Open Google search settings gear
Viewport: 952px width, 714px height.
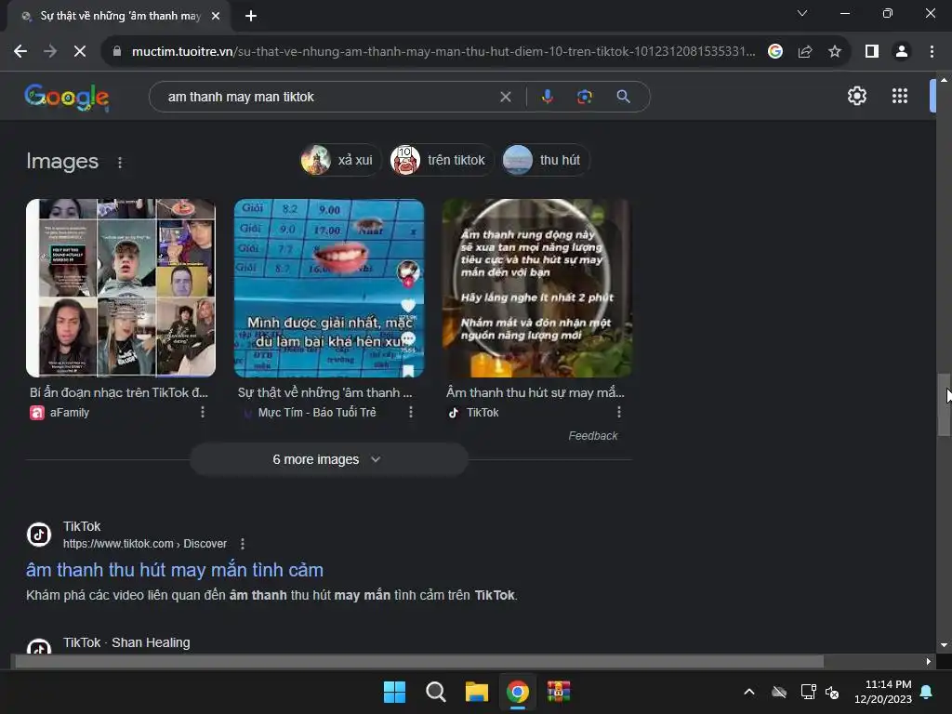click(x=856, y=96)
